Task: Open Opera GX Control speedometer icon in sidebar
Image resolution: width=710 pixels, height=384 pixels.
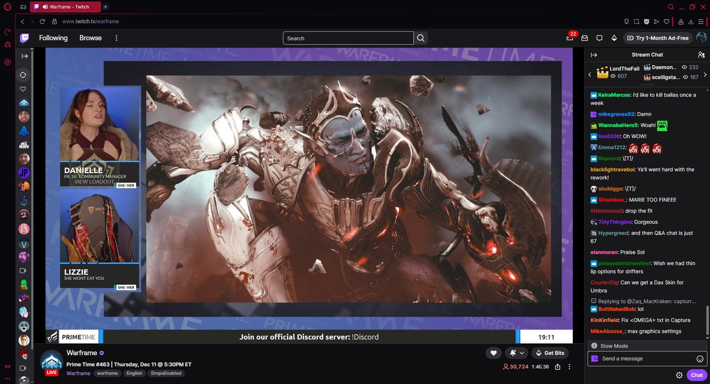Action: (x=8, y=31)
